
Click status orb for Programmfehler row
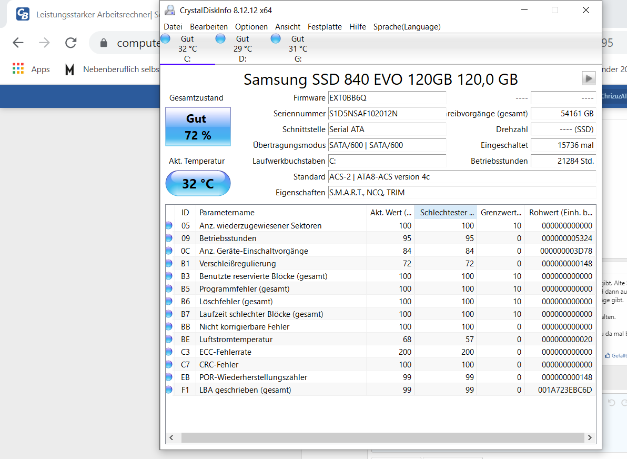click(169, 289)
